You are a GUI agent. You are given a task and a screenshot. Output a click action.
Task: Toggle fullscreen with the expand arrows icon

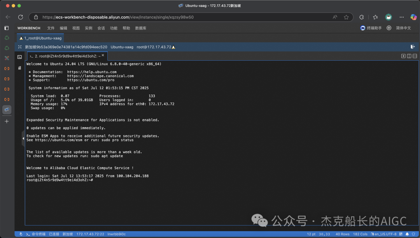pos(19,47)
